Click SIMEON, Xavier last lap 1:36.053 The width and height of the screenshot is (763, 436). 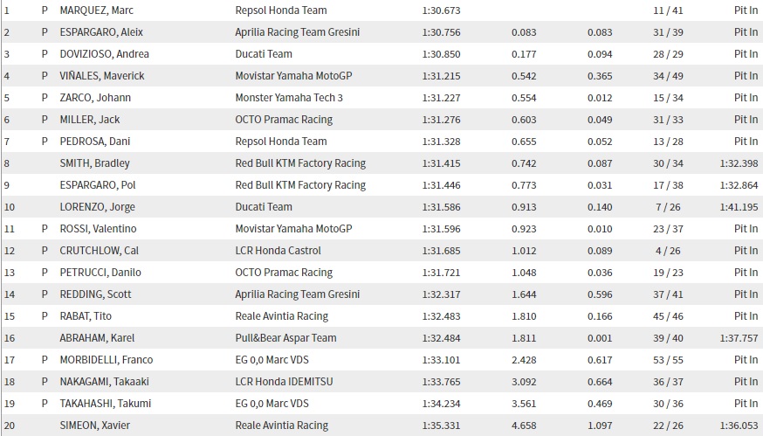[739, 426]
